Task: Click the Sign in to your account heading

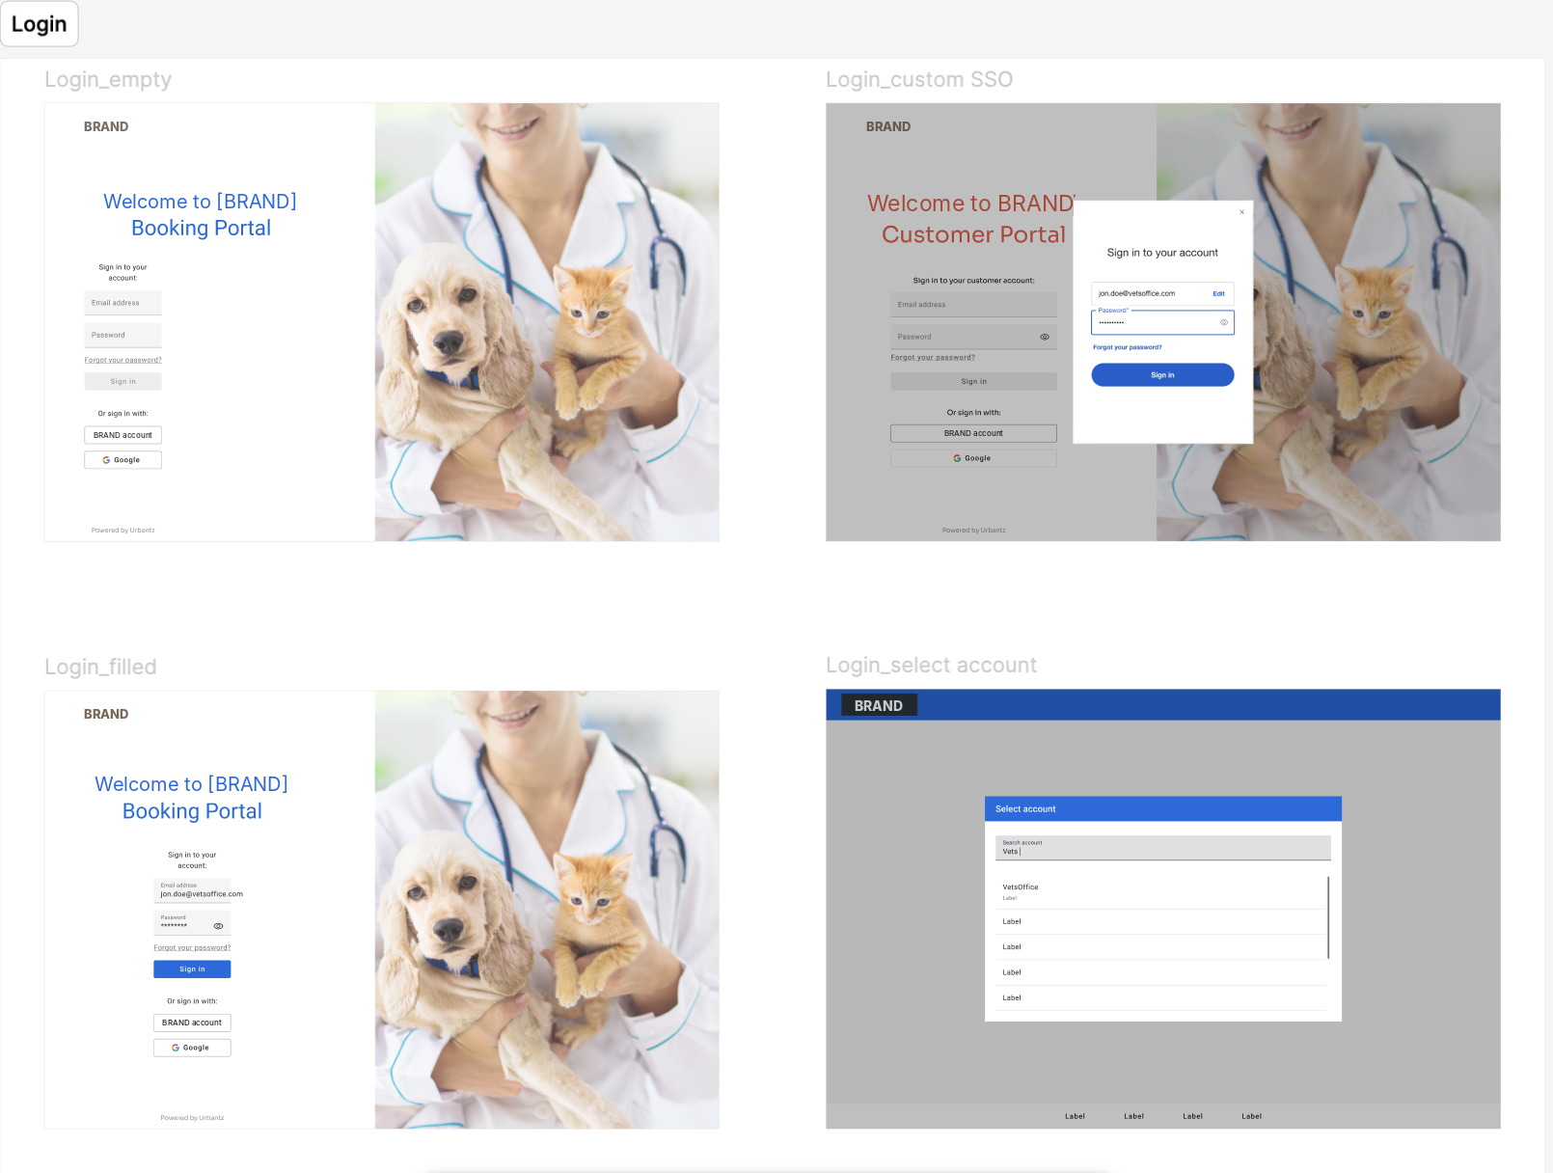Action: tap(1162, 253)
